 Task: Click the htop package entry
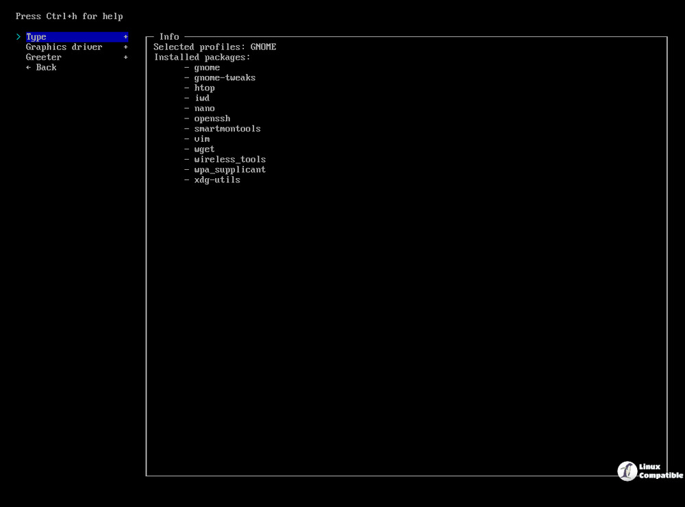(204, 88)
